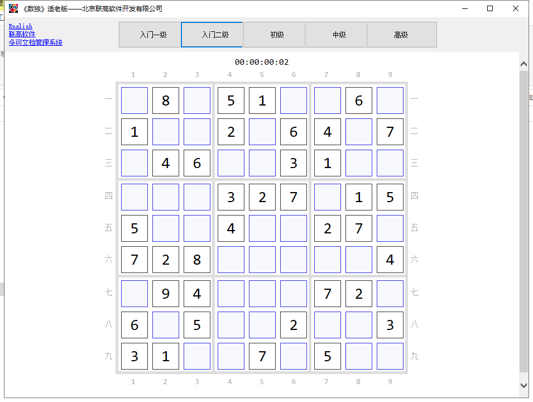Click given 9 in row 七 column 2
Viewport: 533px width, 402px height.
pos(166,294)
